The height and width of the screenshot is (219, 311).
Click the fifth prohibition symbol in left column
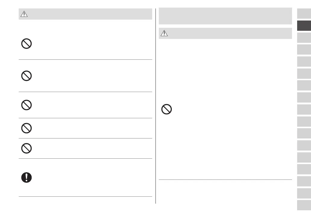(27, 148)
